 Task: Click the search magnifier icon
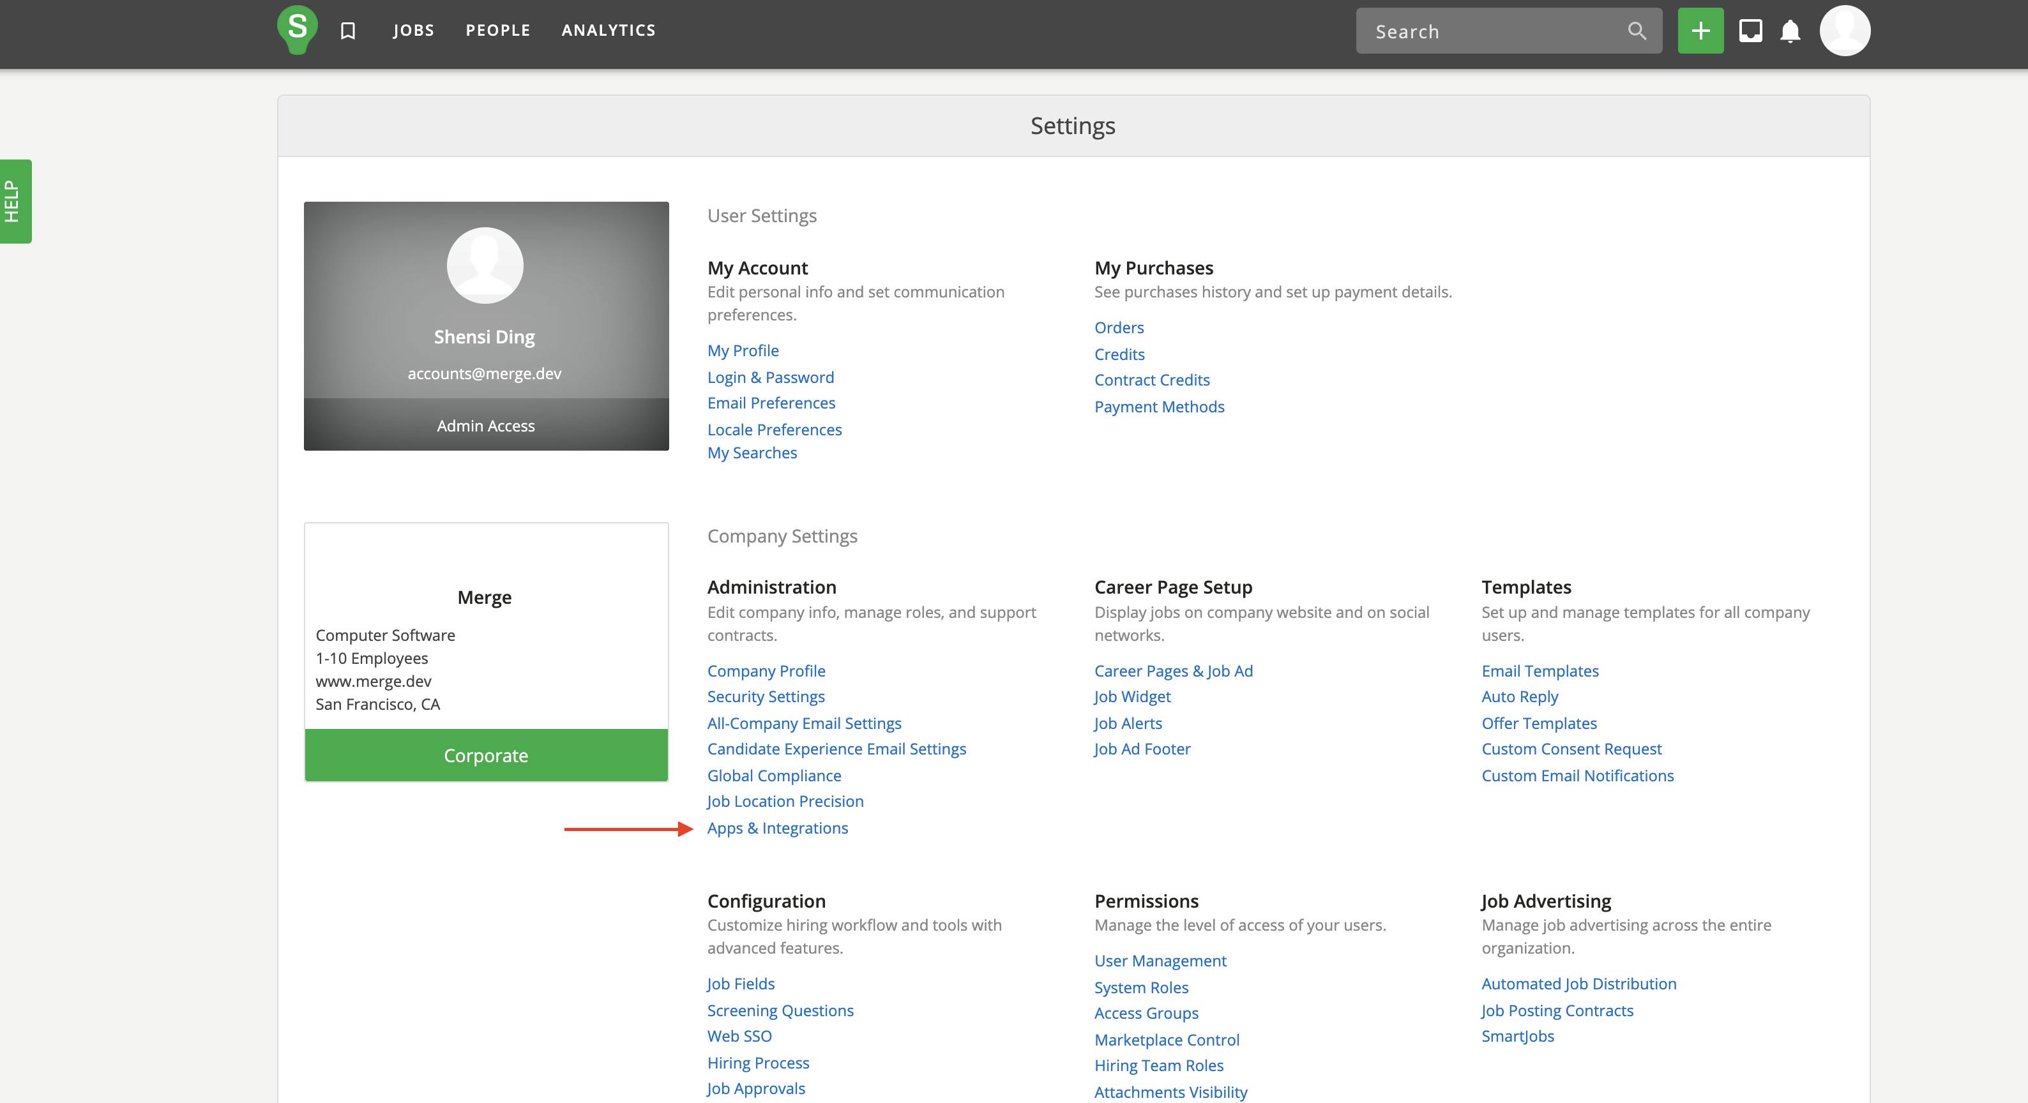(x=1633, y=31)
